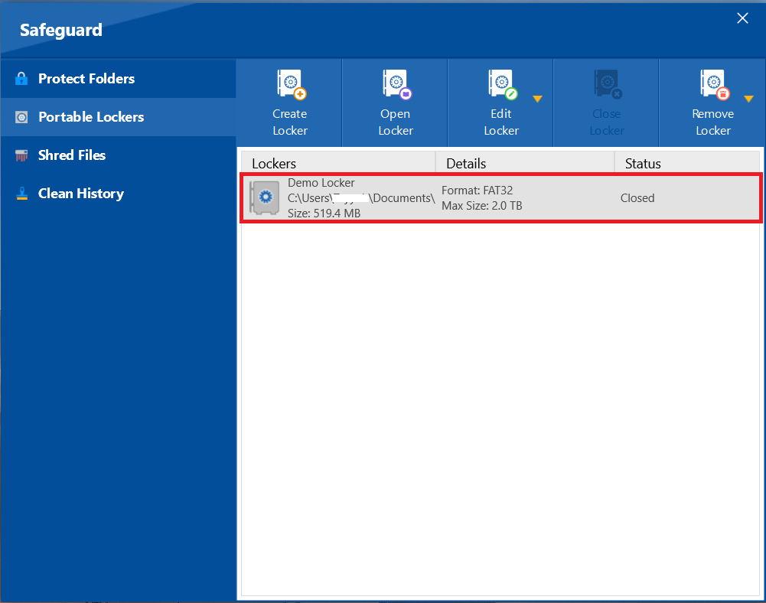
Task: Go to the Shred Files section
Action: 118,155
